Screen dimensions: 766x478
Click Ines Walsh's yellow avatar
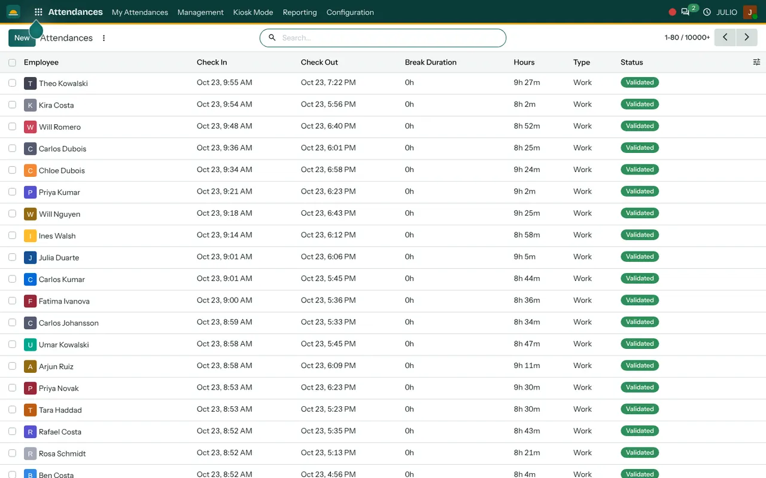pyautogui.click(x=30, y=235)
